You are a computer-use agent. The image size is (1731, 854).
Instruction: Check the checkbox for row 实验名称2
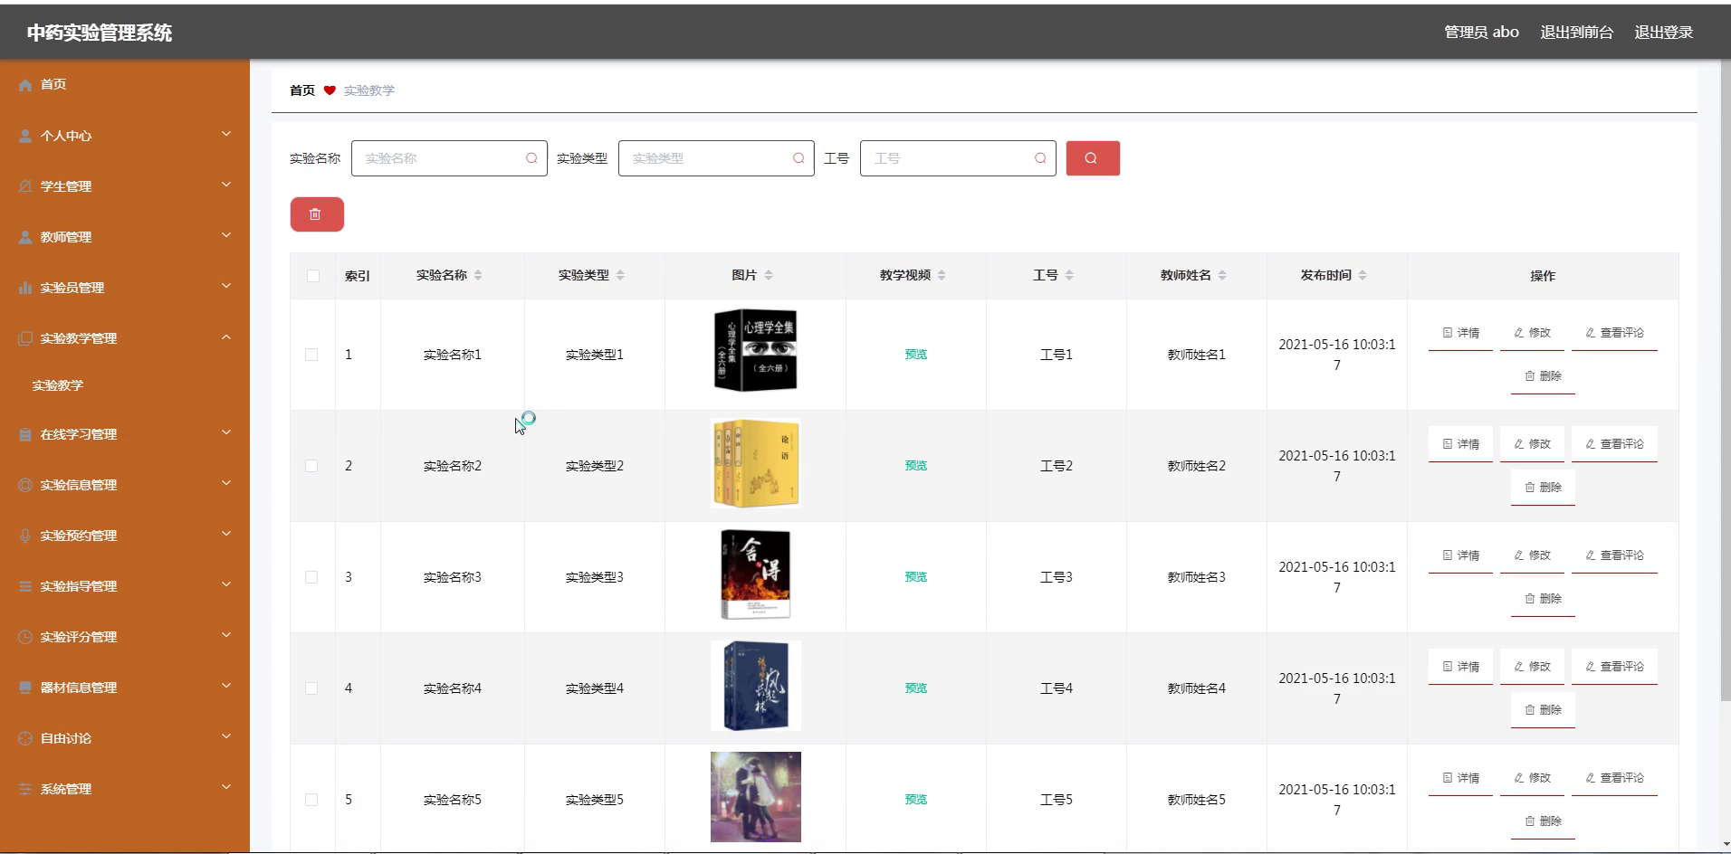311,466
